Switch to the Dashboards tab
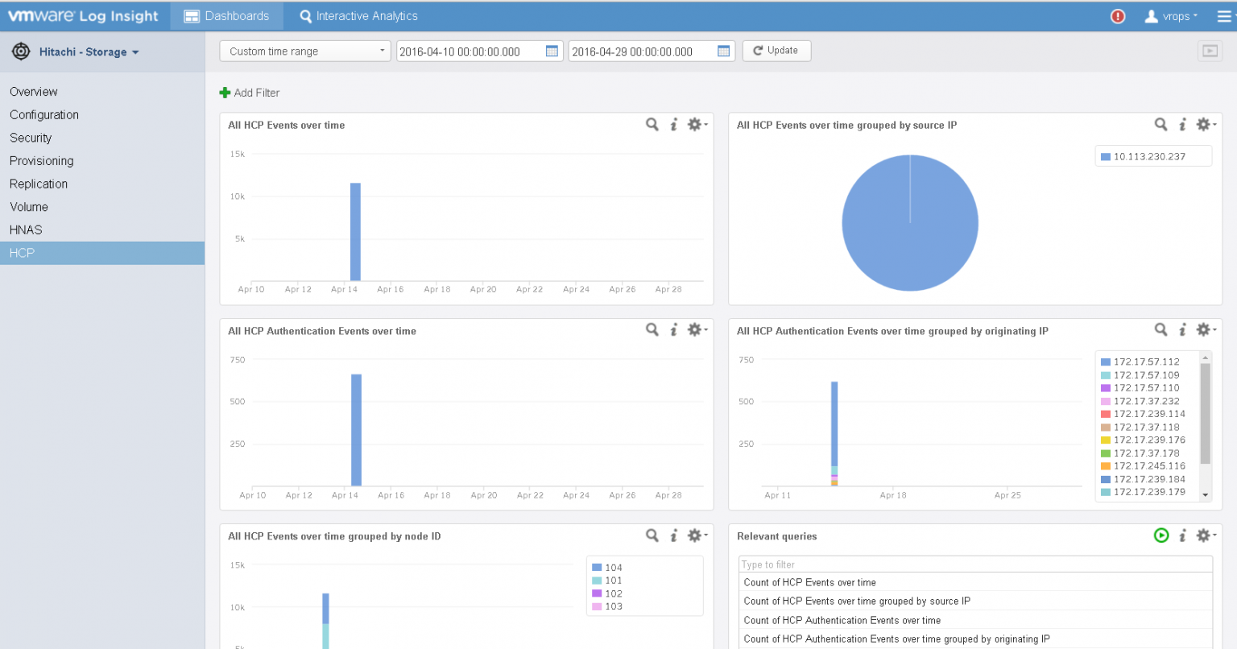Screen dimensions: 1237x649 [x=226, y=16]
